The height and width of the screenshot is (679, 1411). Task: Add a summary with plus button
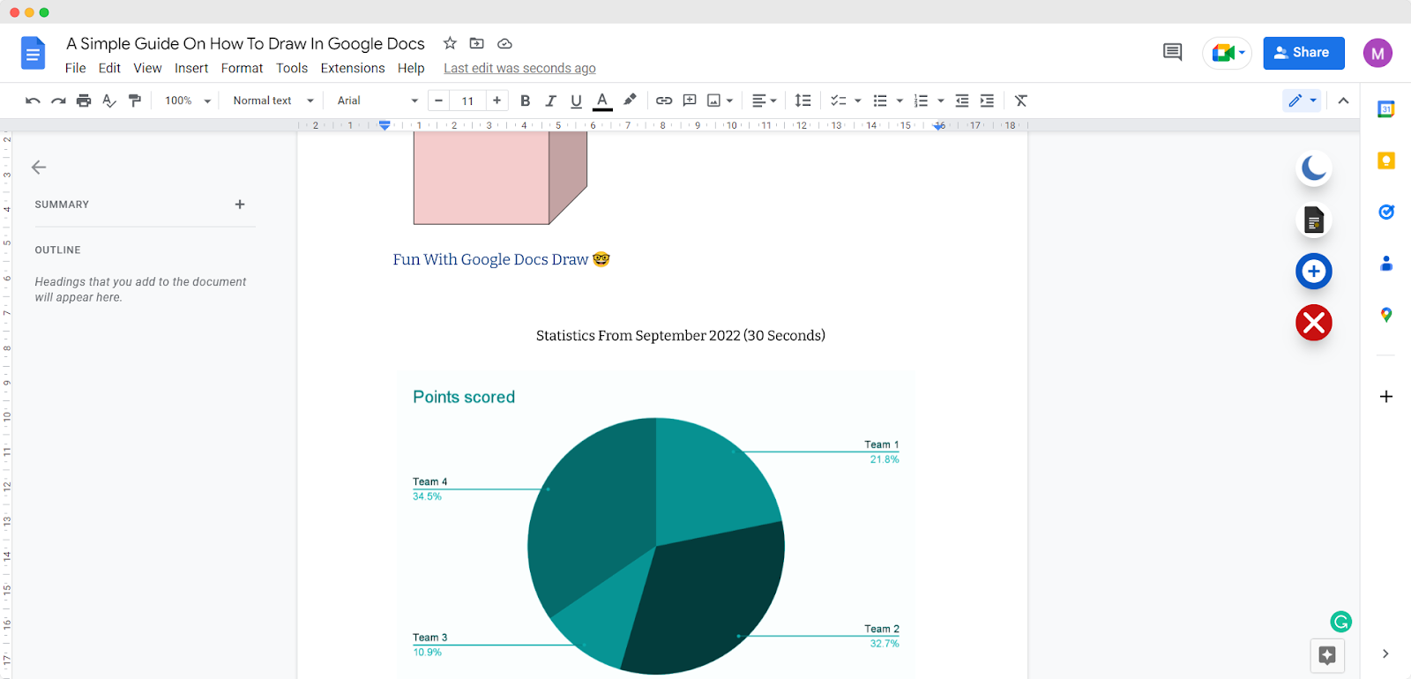coord(240,205)
